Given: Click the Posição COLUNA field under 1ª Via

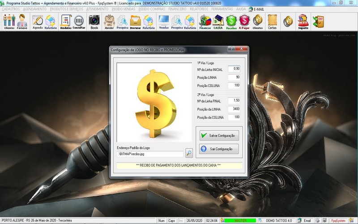Looking at the screenshot, I should pos(234,85).
